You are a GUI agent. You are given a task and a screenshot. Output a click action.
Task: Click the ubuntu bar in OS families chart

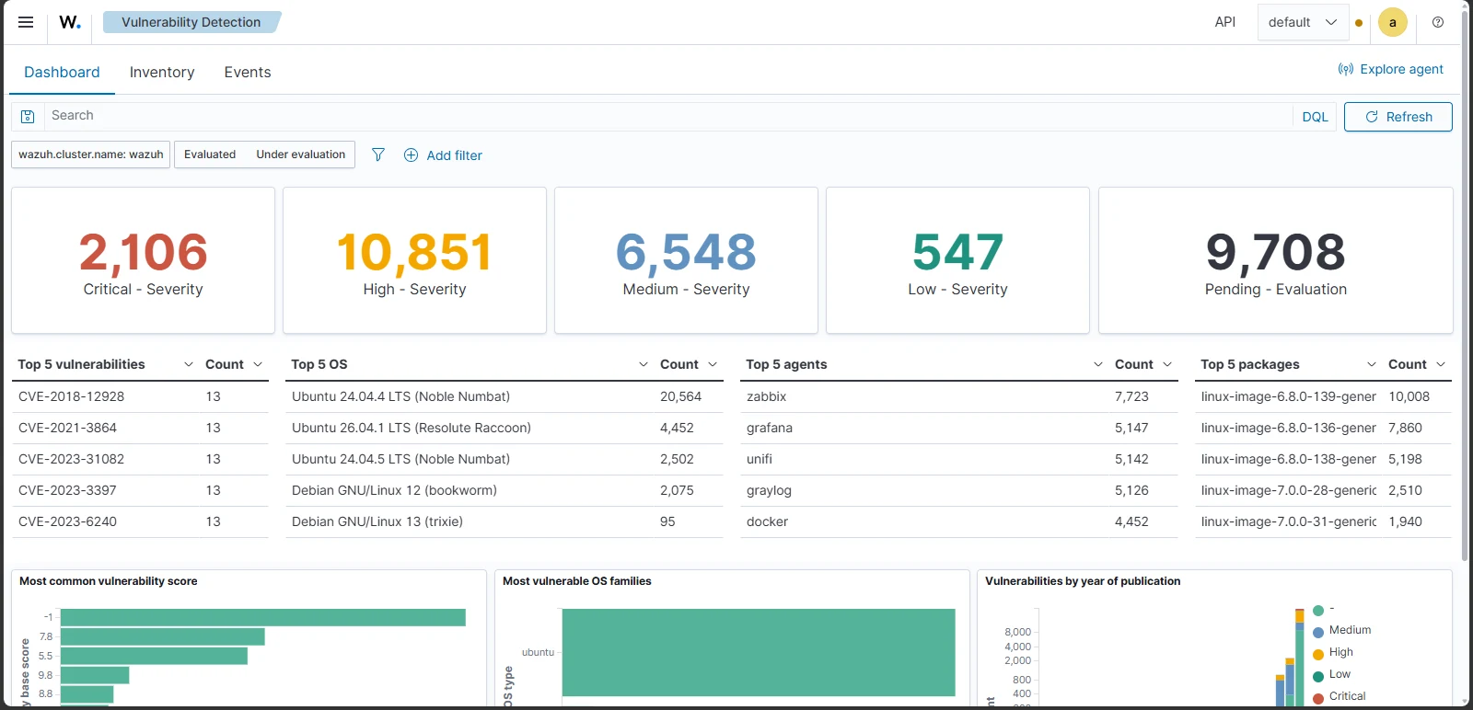pos(759,652)
